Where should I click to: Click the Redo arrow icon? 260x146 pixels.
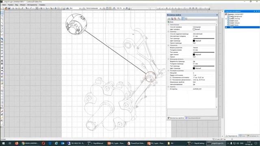point(31,8)
